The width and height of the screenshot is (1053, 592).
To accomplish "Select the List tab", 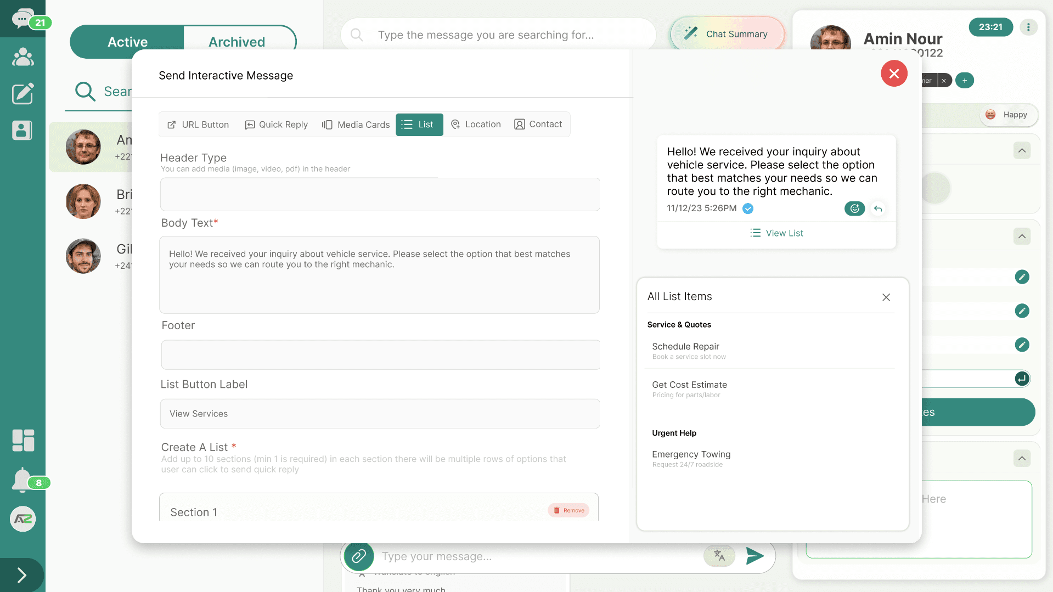I will 419,125.
